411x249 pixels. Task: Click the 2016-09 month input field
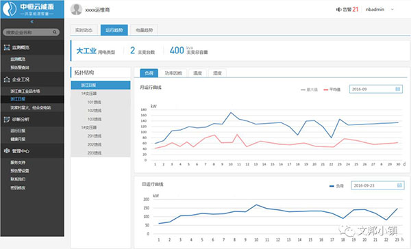[376, 89]
